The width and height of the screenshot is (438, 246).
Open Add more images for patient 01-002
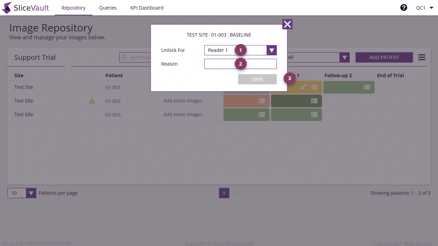pos(183,101)
